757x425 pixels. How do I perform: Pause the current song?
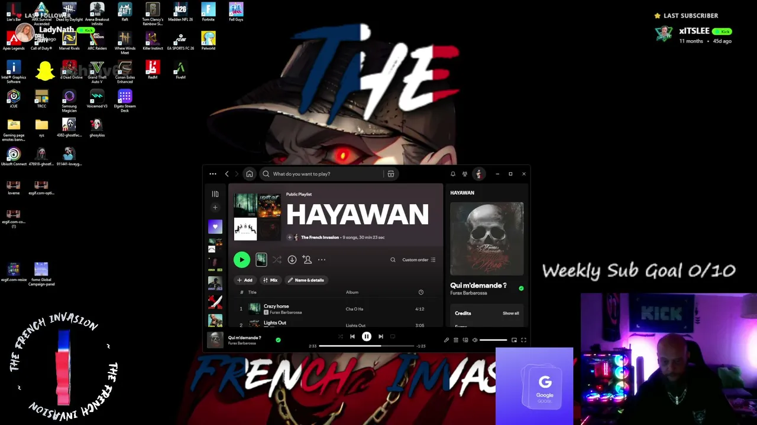click(x=367, y=336)
